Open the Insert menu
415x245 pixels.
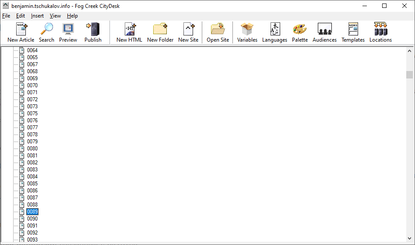[37, 16]
